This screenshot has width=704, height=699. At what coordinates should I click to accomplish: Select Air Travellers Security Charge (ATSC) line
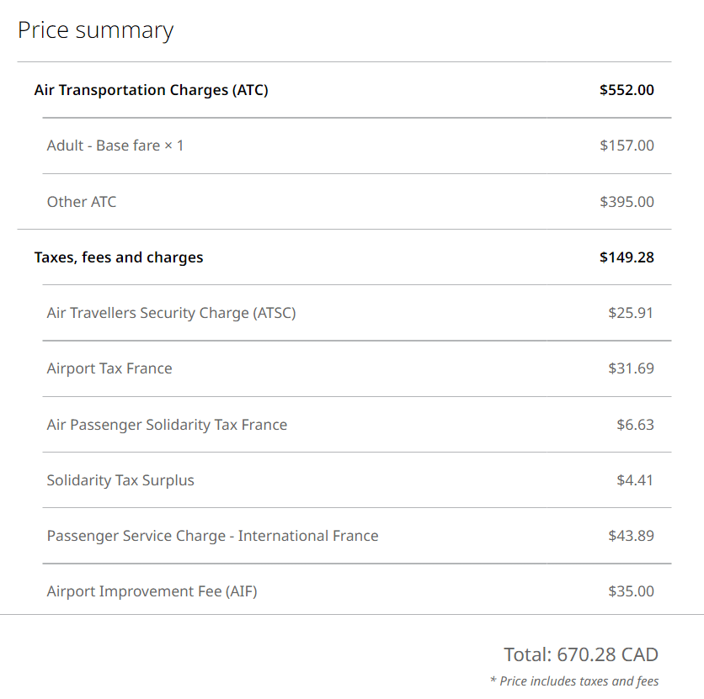click(172, 313)
